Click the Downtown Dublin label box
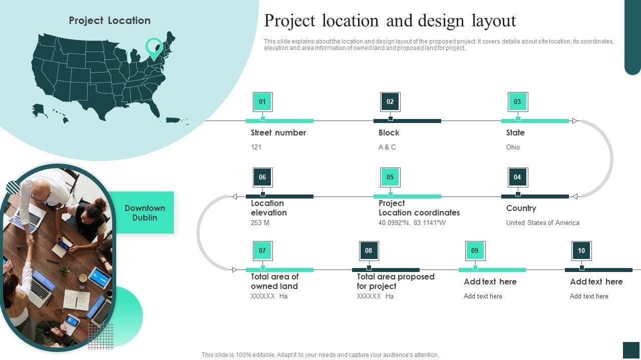 pos(145,212)
